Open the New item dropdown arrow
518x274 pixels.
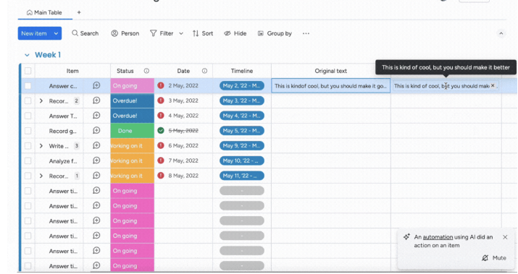click(56, 33)
